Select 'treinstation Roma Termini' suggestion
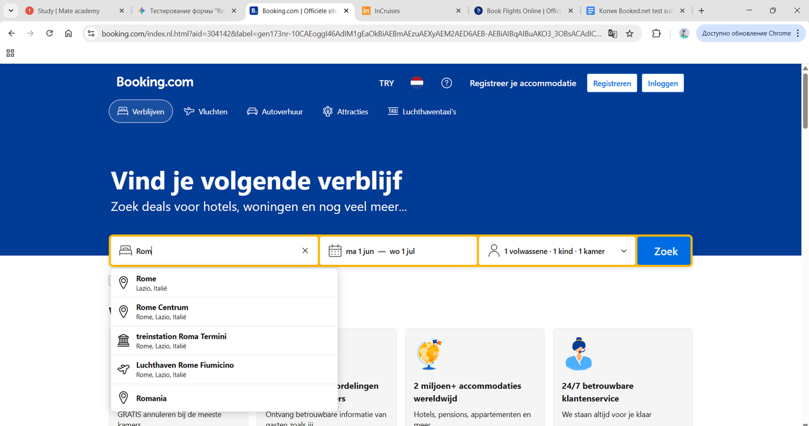Screen dimensions: 809x426 point(224,341)
